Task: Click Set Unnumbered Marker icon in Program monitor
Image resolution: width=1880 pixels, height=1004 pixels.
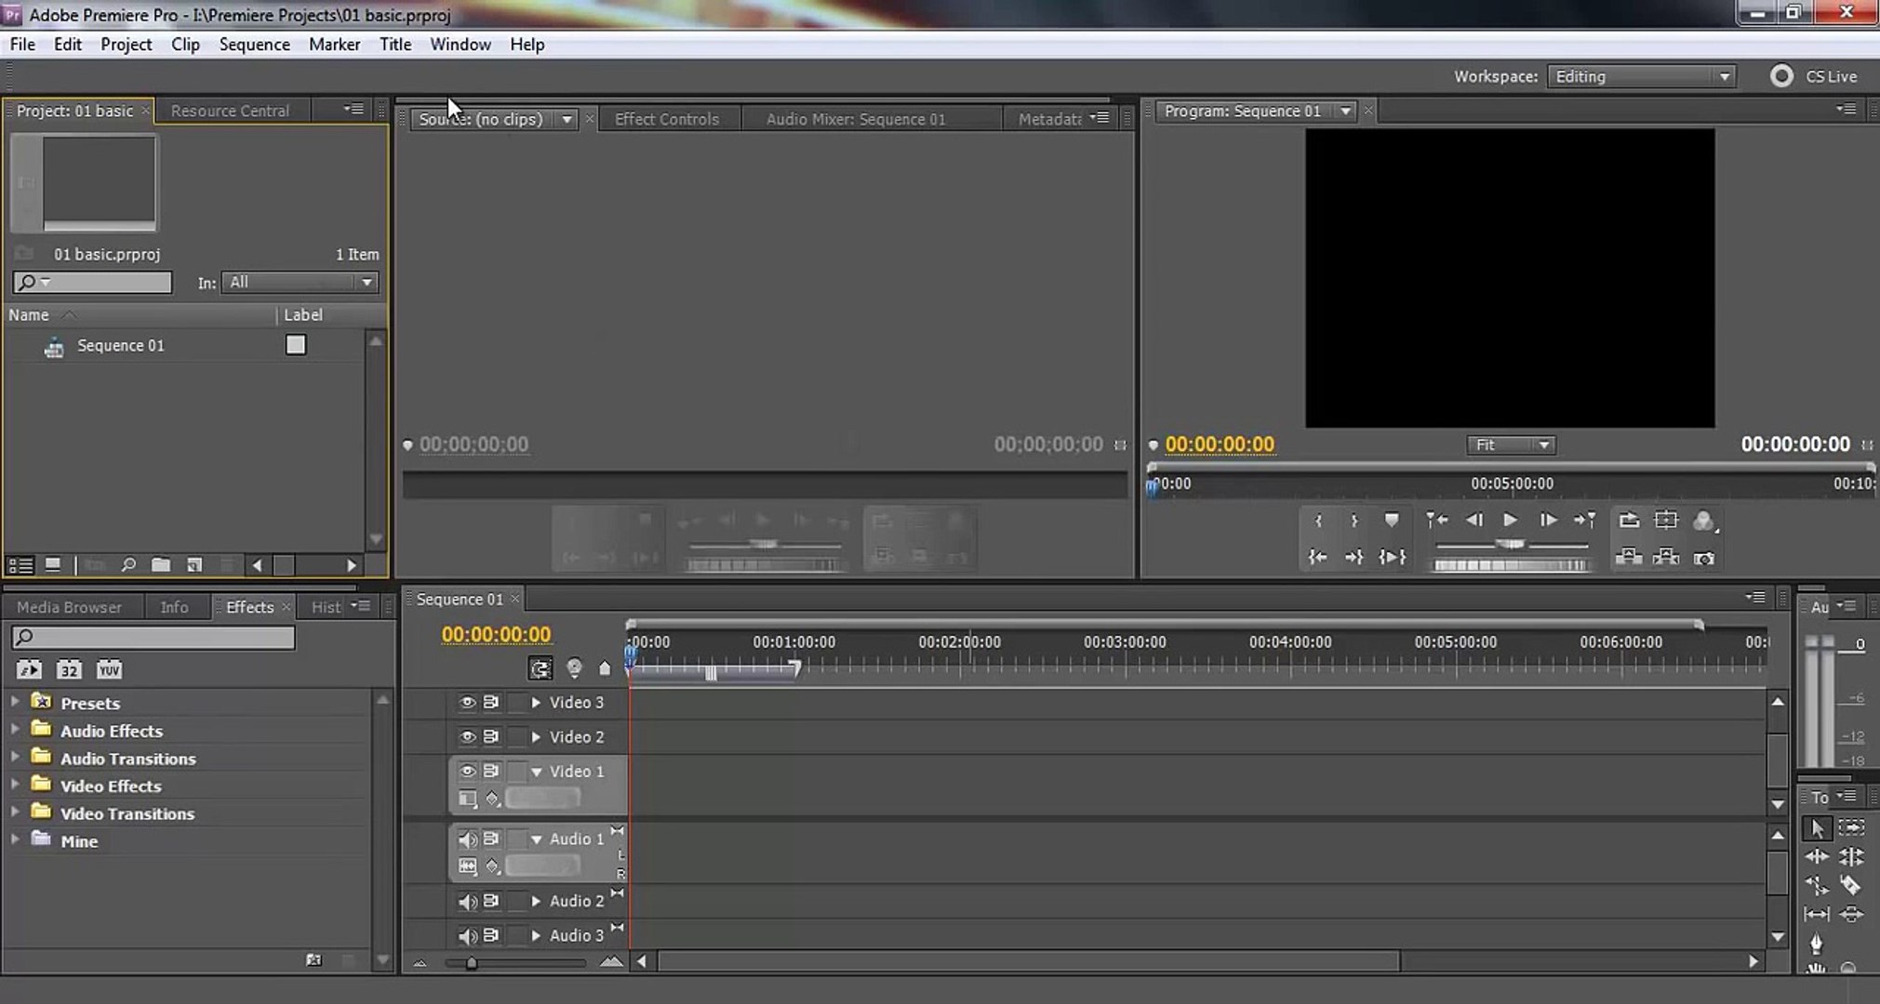Action: 1391,521
